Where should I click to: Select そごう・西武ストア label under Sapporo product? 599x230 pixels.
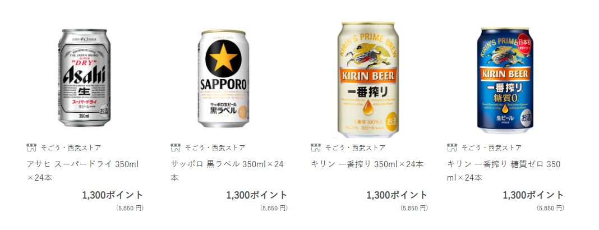click(x=215, y=148)
